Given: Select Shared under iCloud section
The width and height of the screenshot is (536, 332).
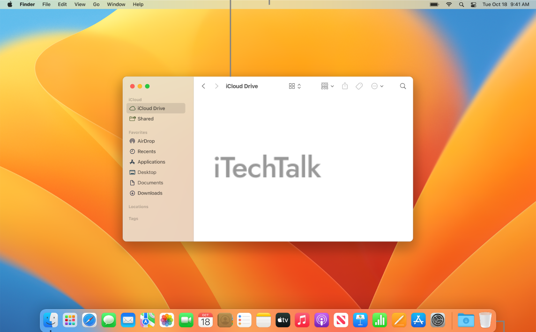Looking at the screenshot, I should [x=145, y=118].
